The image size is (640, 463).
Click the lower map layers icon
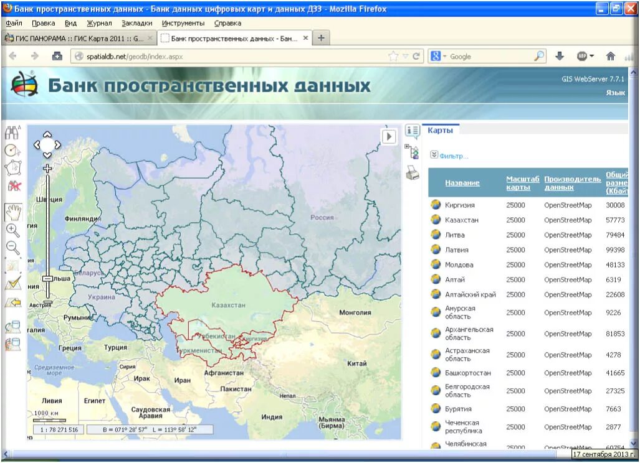(x=13, y=344)
